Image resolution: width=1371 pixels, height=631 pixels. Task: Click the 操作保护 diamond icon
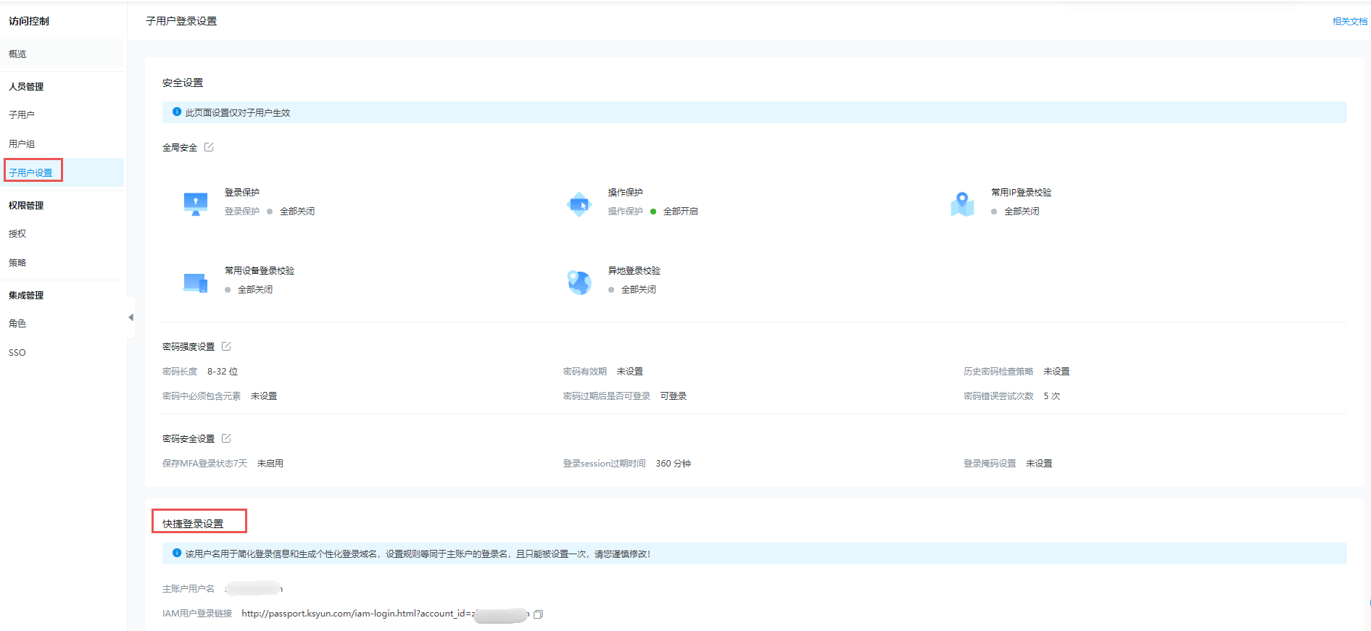tap(579, 204)
